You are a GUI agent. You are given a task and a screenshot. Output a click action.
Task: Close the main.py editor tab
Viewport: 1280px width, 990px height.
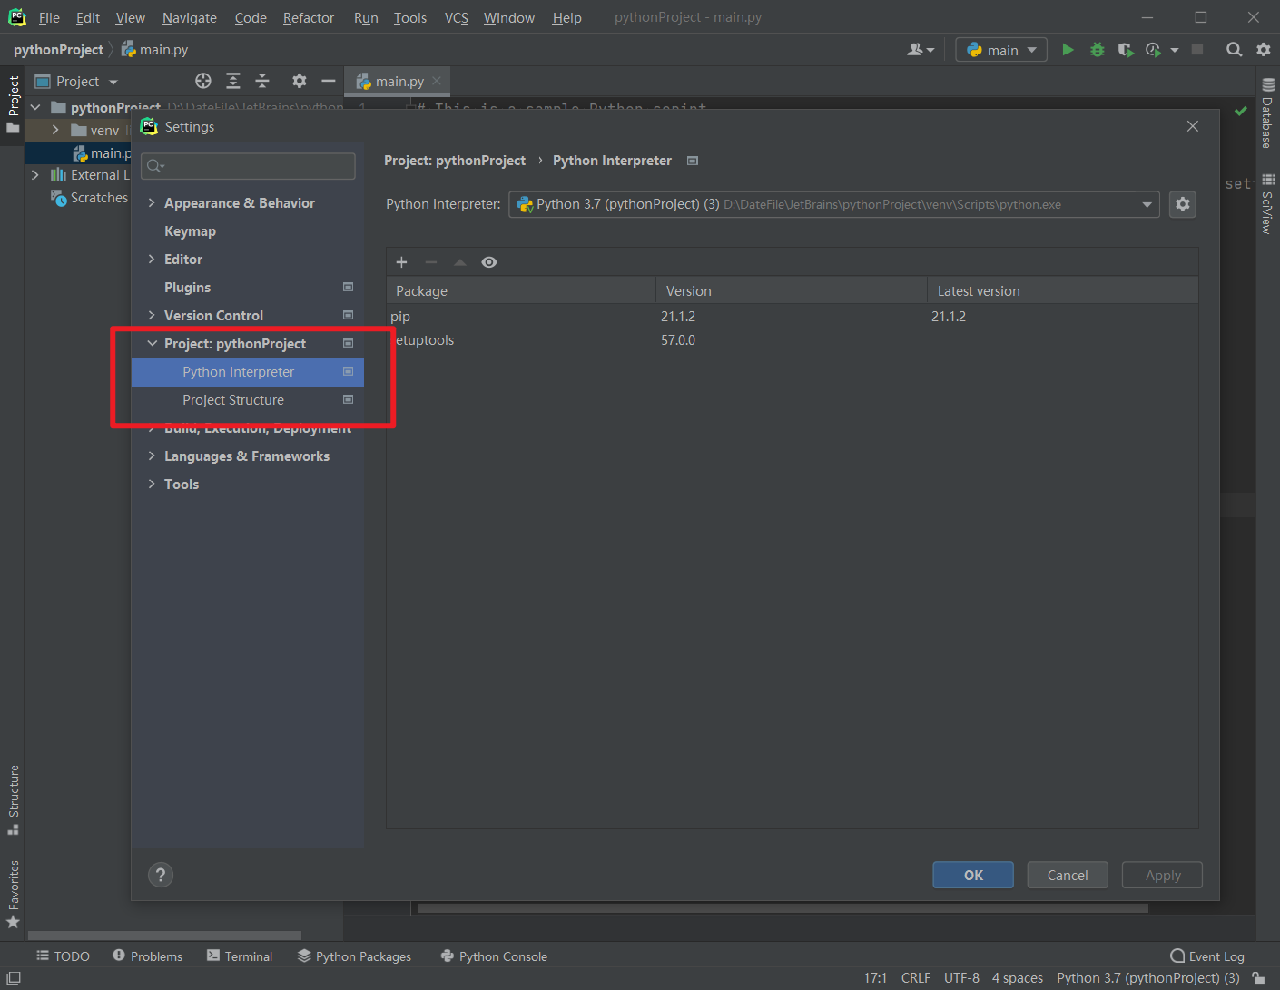click(437, 81)
